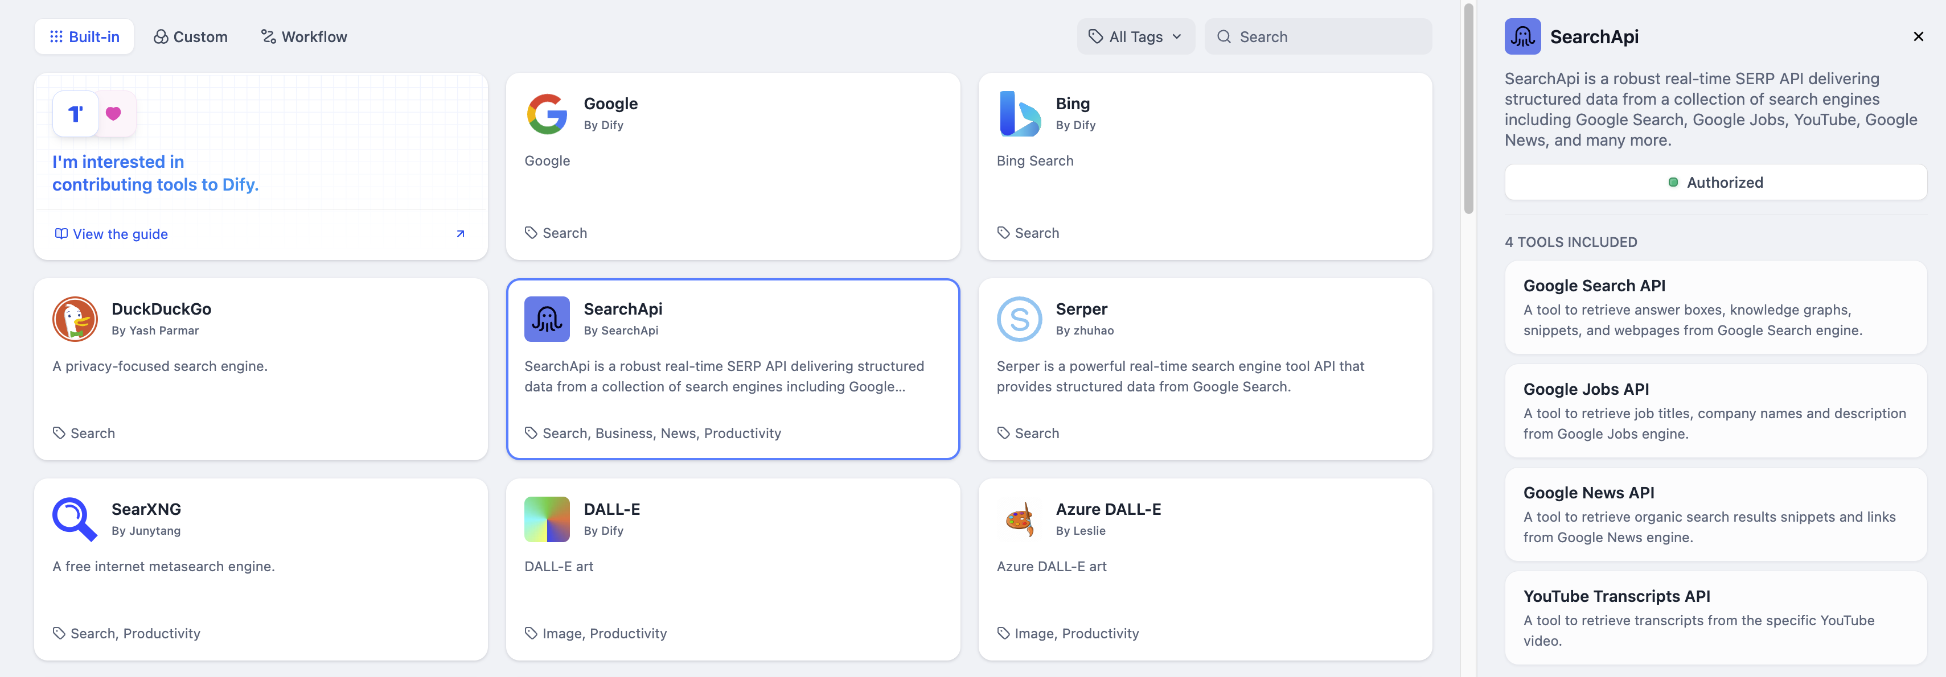
Task: Click the '4 TOOLS INCLUDED' label
Action: [x=1571, y=242]
